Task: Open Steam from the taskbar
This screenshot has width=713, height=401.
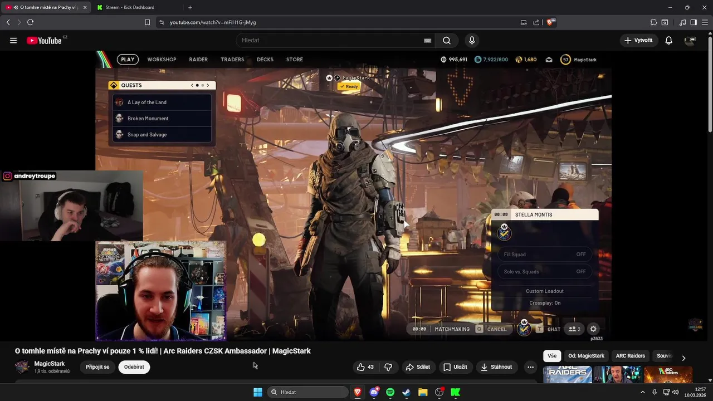Action: click(406, 392)
